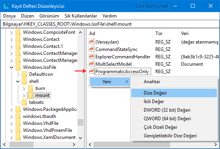Collapse the Windows.IsoFile key
220x149 pixels.
12,68
